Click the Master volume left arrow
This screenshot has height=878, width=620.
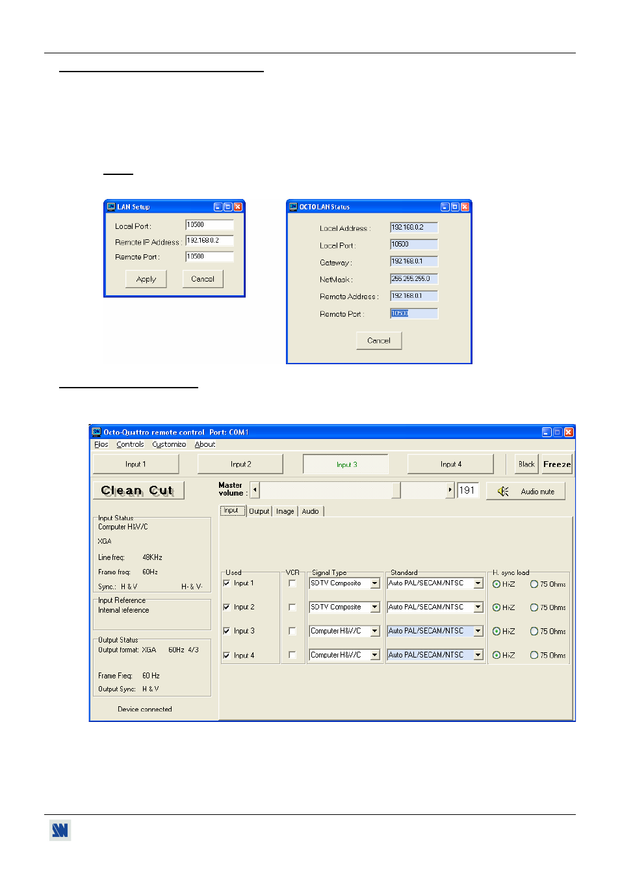pyautogui.click(x=255, y=490)
